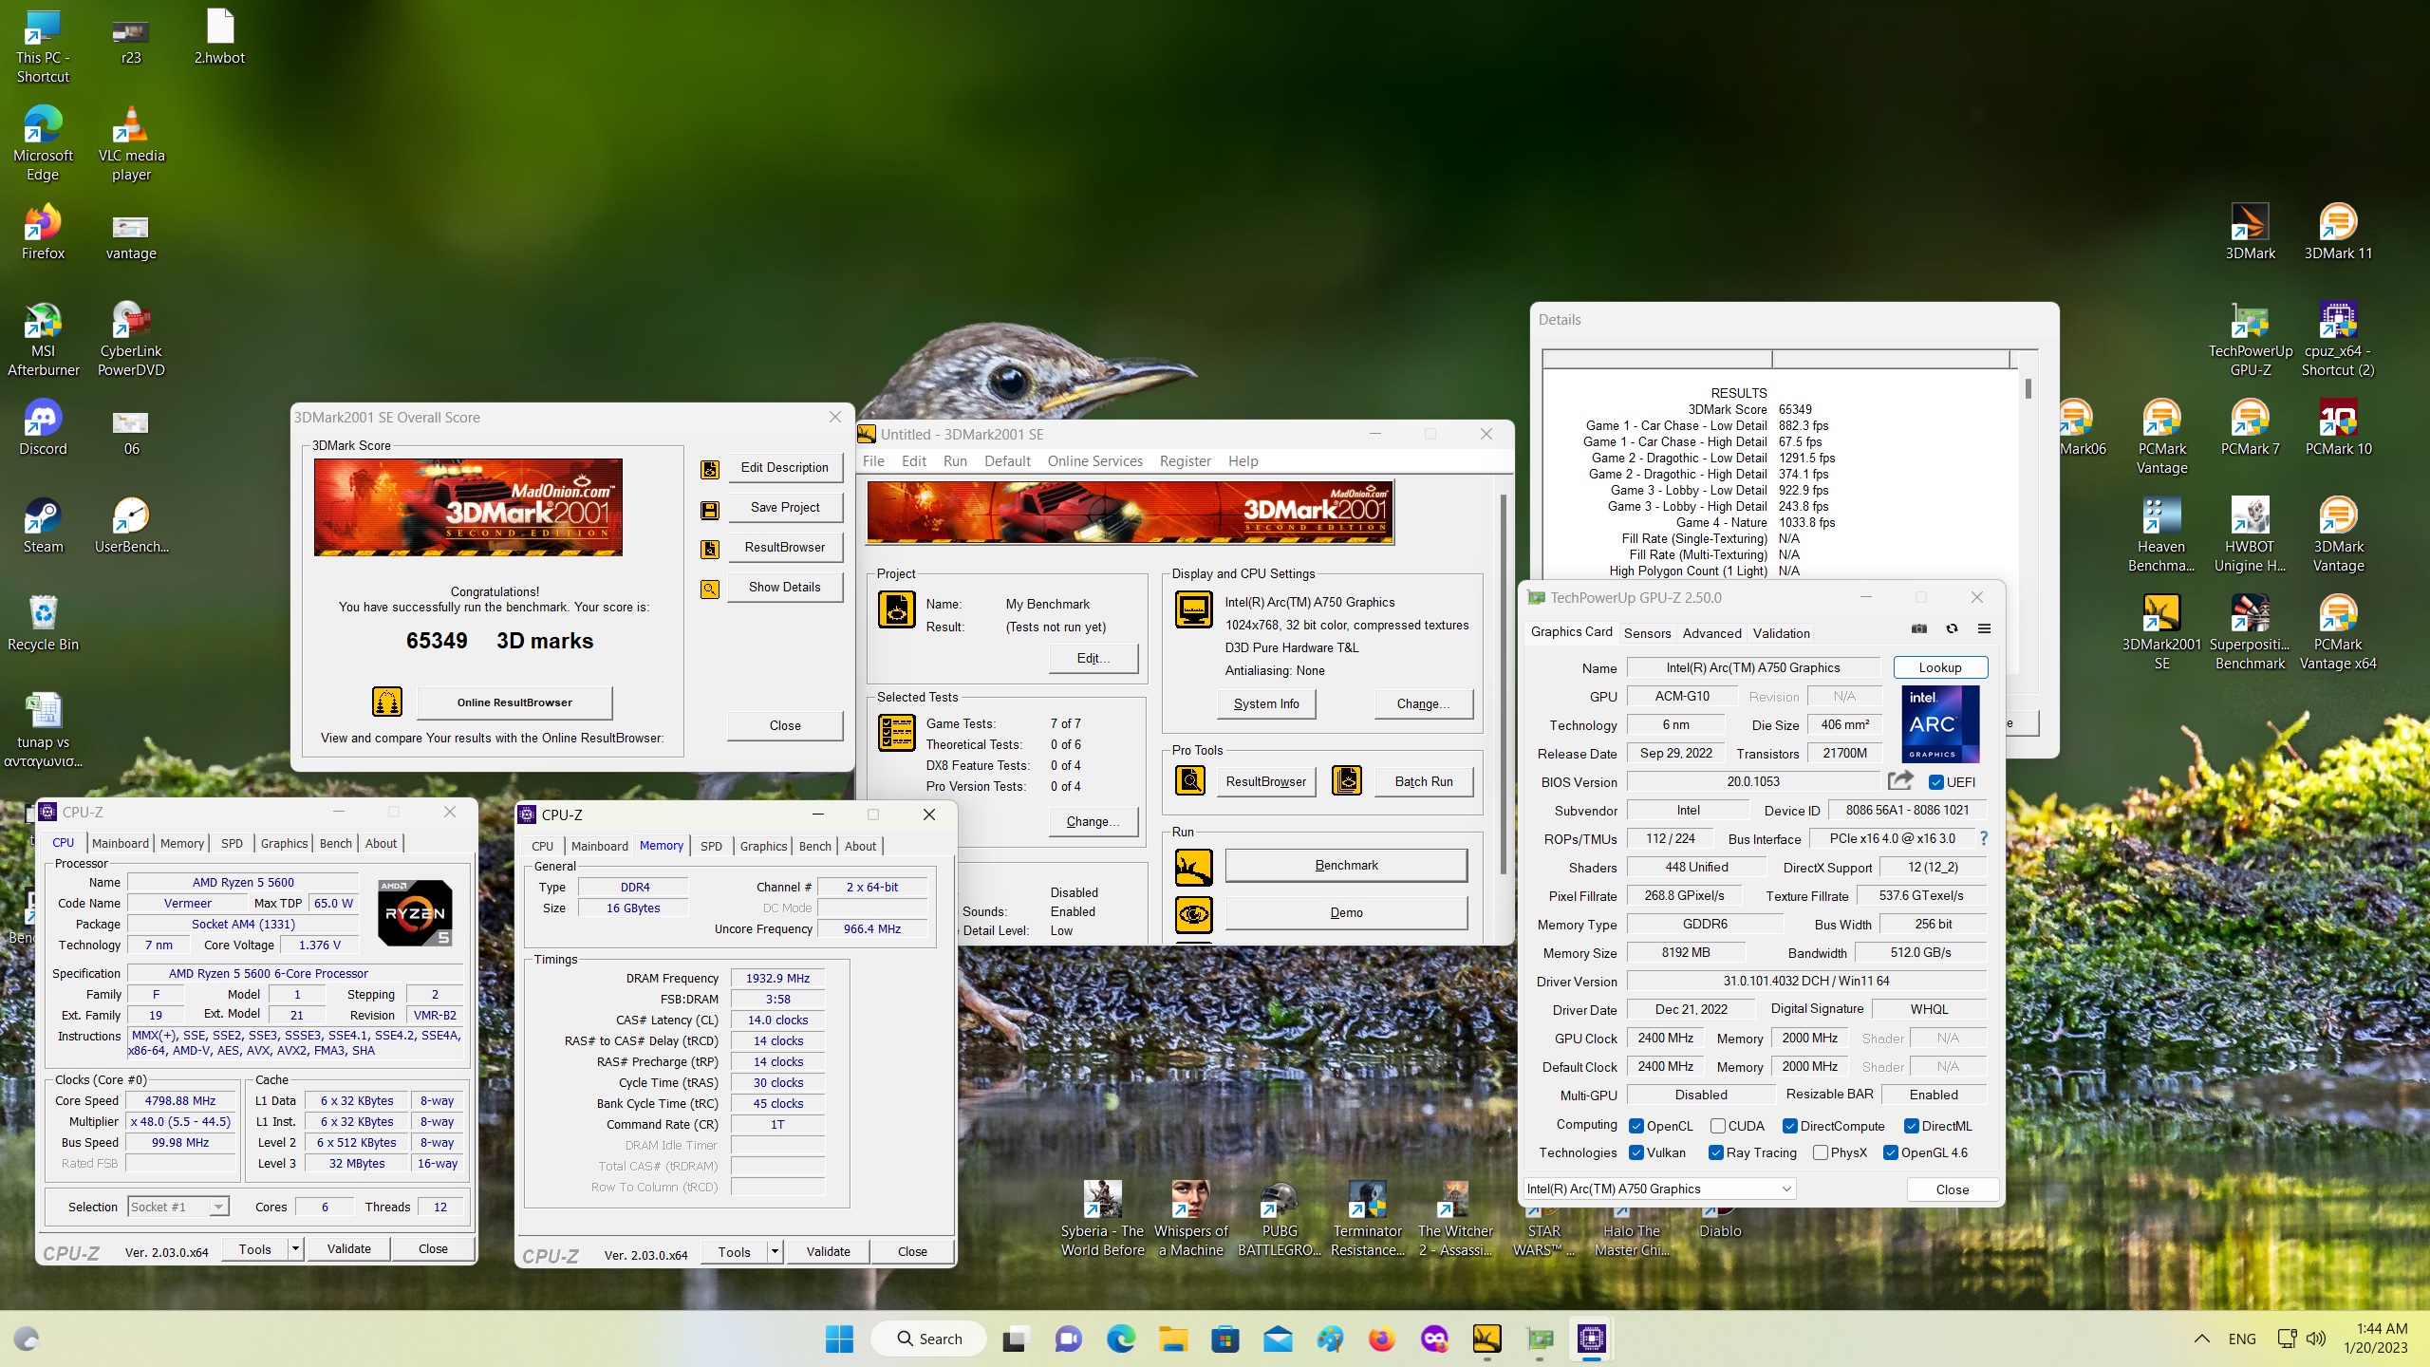The width and height of the screenshot is (2430, 1367).
Task: Open the Help menu in 3DMark2001 SE
Action: click(1243, 461)
